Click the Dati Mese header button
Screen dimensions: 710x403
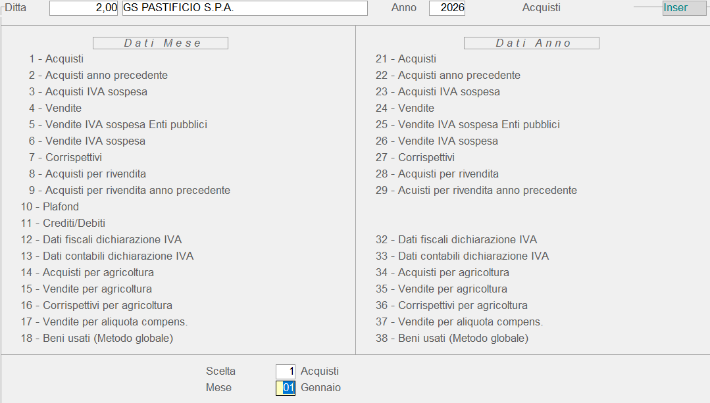pos(161,43)
